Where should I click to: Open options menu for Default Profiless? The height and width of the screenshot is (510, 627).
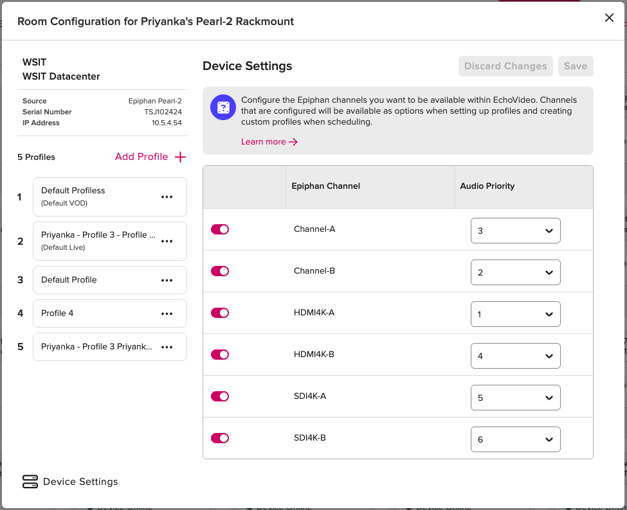(x=167, y=197)
